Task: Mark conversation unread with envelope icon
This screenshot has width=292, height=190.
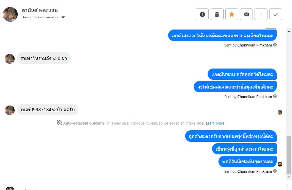Action: point(246,14)
